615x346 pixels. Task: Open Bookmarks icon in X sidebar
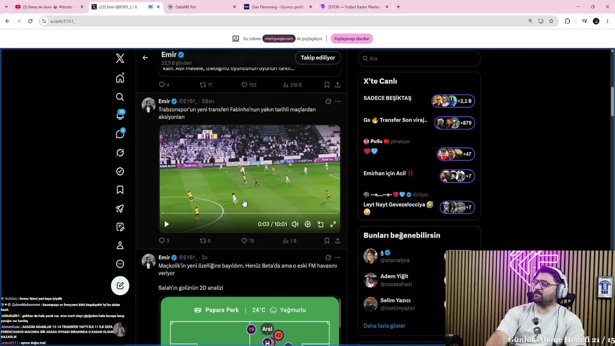tap(120, 190)
